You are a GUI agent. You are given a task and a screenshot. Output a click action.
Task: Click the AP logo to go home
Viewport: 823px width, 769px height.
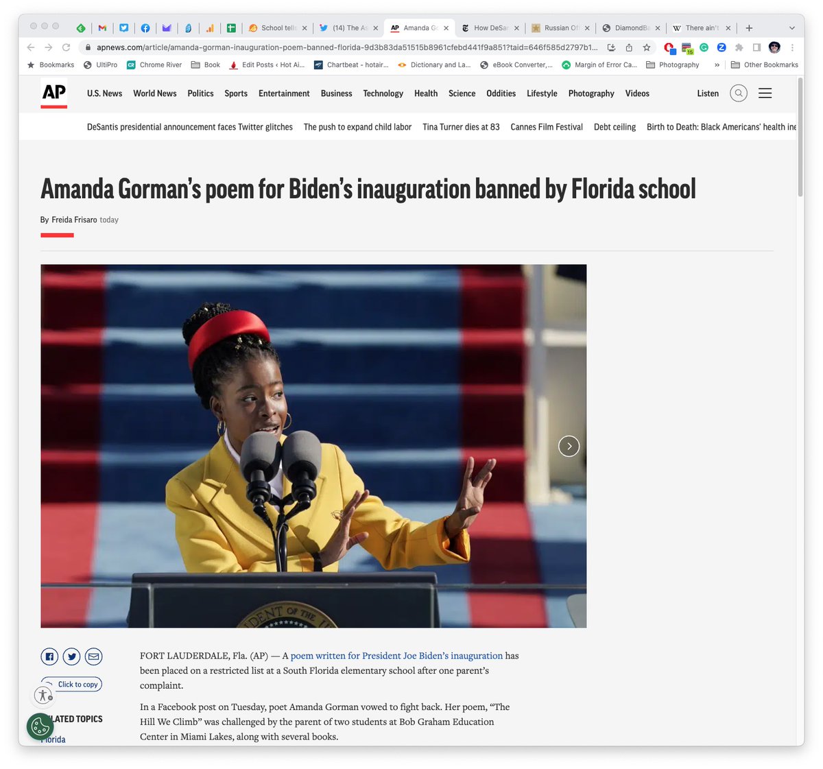tap(54, 93)
